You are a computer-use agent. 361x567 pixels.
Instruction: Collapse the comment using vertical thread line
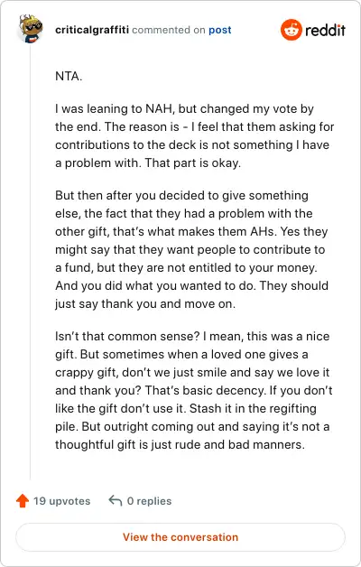click(31, 262)
